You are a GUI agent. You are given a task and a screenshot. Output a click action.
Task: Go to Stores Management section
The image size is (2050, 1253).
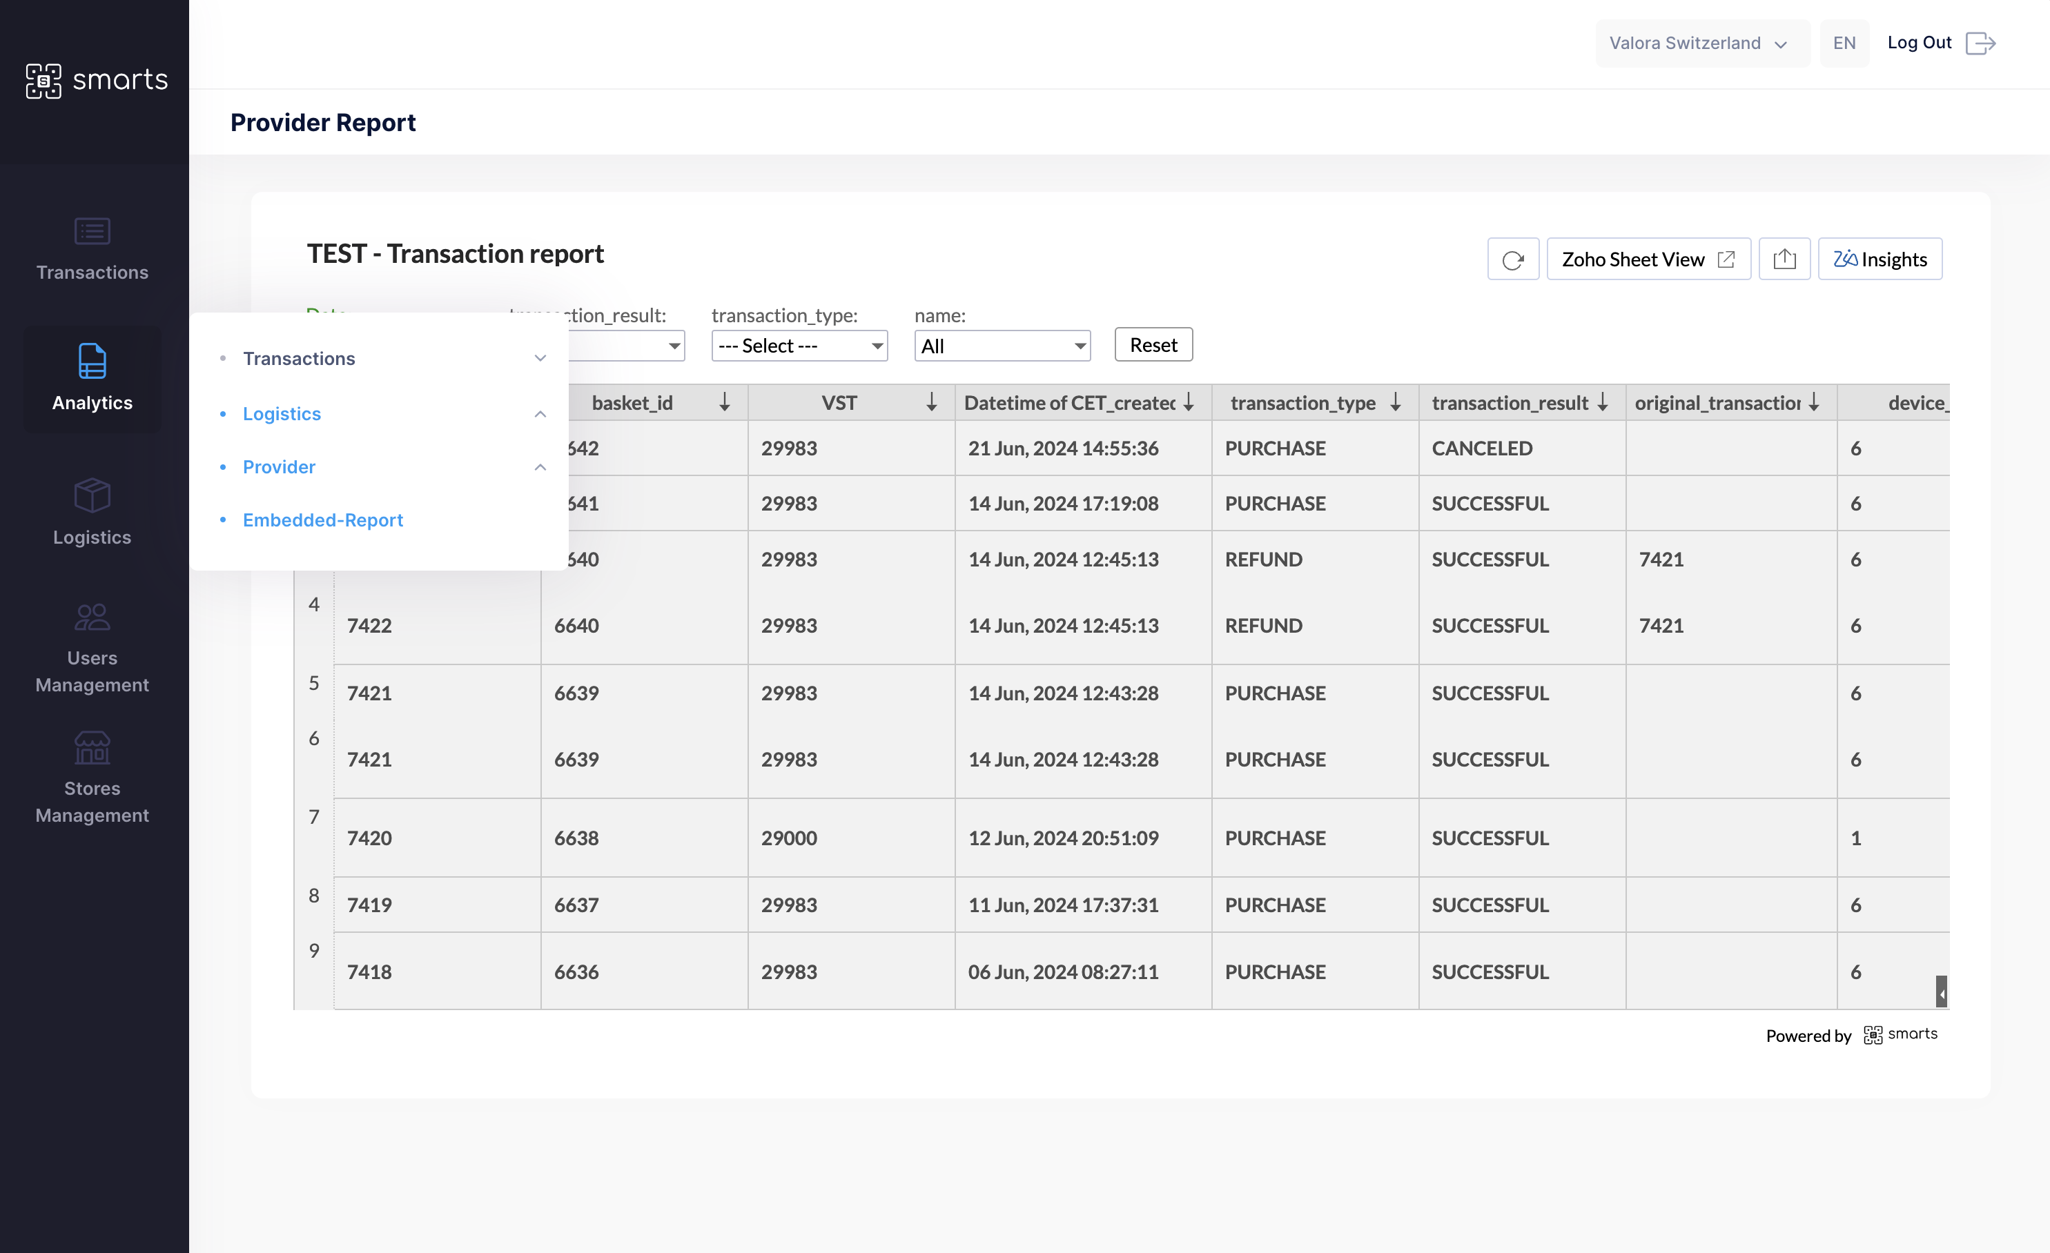(x=92, y=778)
